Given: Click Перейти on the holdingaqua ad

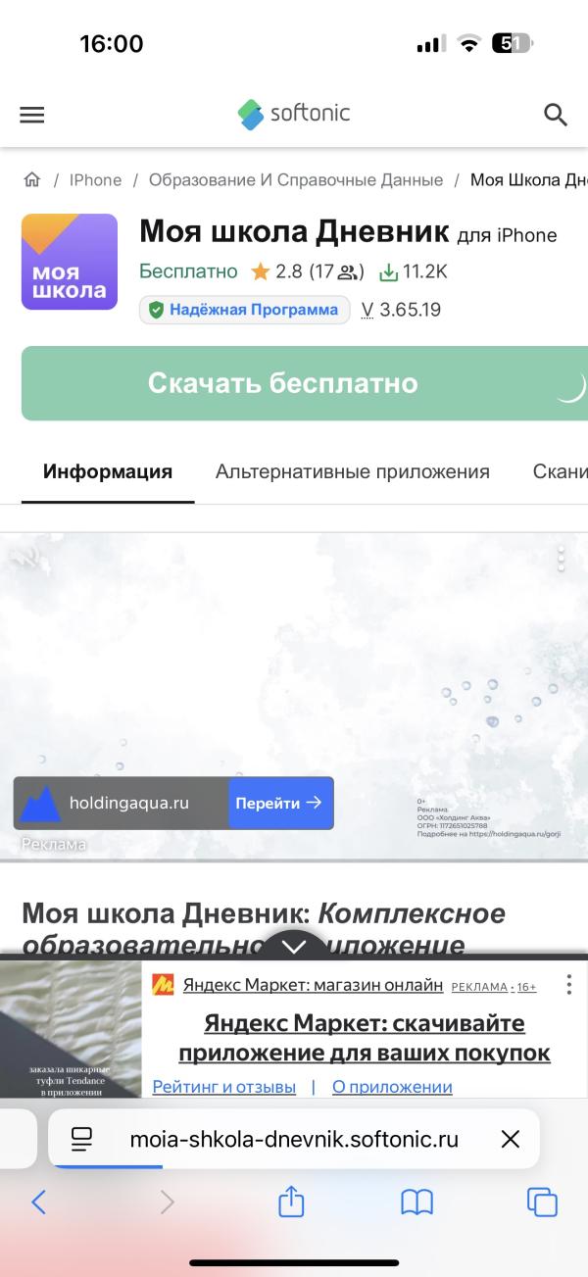Looking at the screenshot, I should pos(280,803).
